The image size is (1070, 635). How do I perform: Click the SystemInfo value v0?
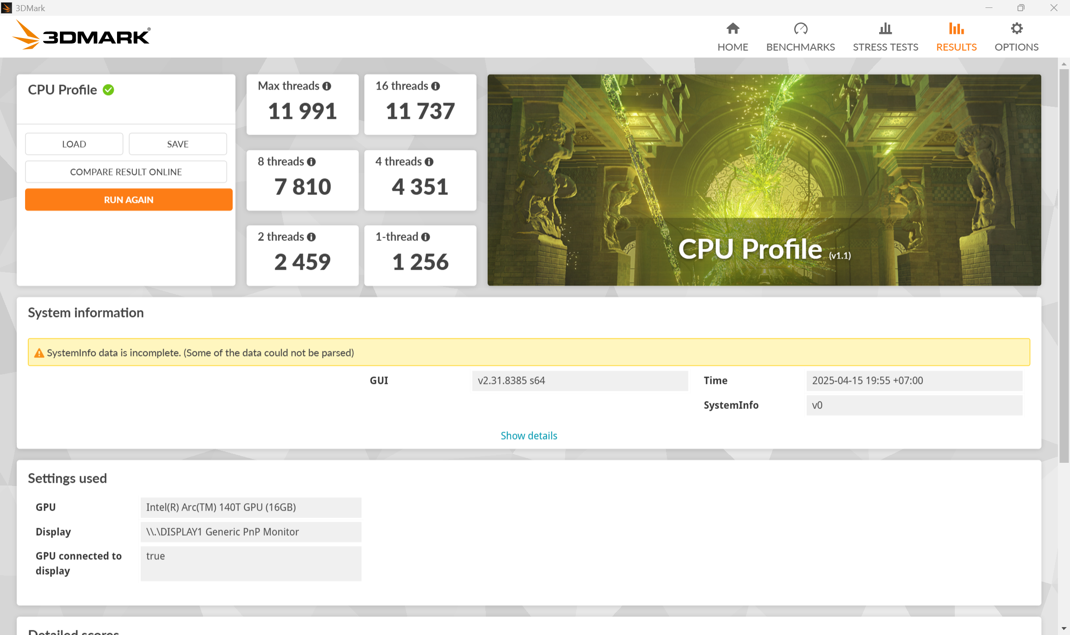[x=914, y=405]
